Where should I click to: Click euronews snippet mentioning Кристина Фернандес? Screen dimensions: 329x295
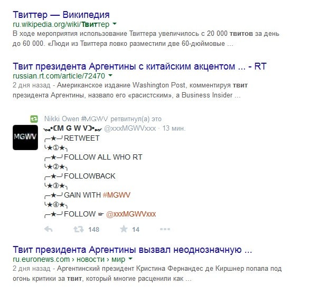pos(147,273)
